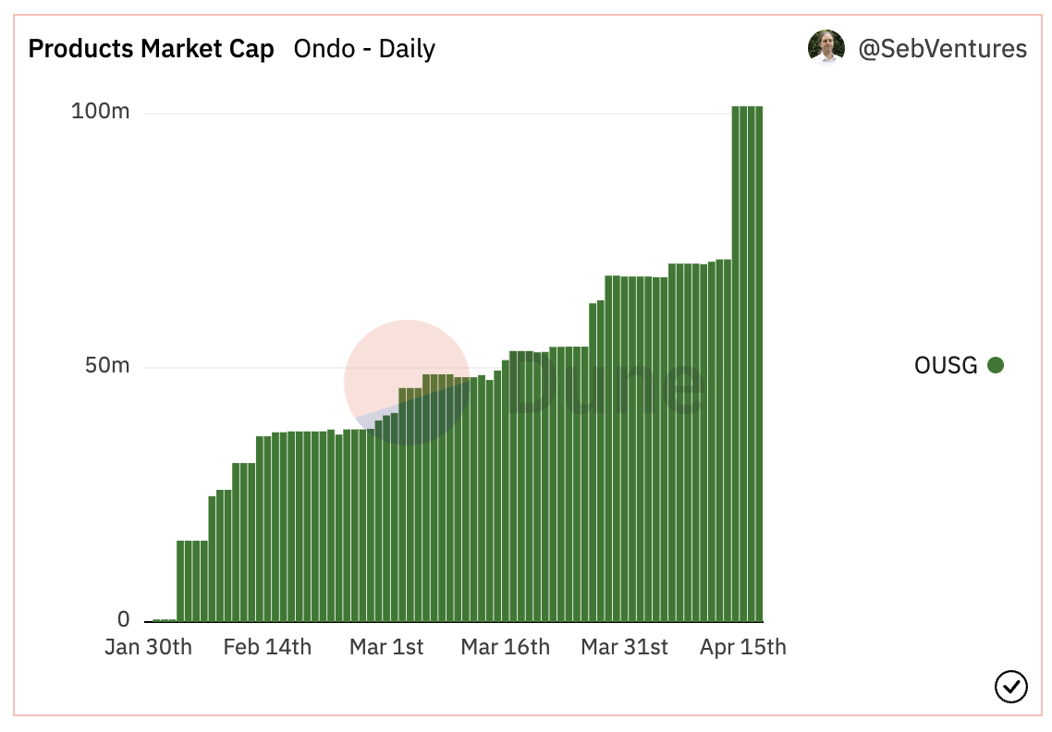Click the Mar 1st axis tick label
The height and width of the screenshot is (732, 1052).
click(x=386, y=647)
